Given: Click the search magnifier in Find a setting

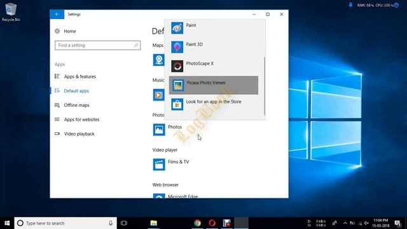Looking at the screenshot, I should (x=135, y=45).
